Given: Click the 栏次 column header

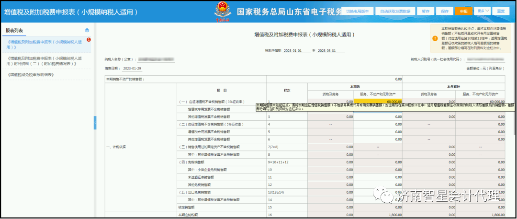Looking at the screenshot, I should pyautogui.click(x=287, y=91).
